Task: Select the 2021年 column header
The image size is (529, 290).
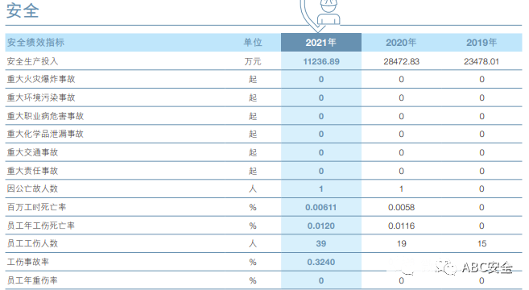Action: [320, 43]
